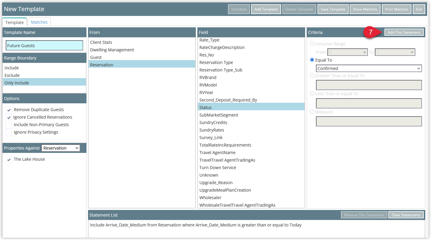Edit the Template Name field
Image resolution: width=431 pixels, height=240 pixels.
pos(44,46)
